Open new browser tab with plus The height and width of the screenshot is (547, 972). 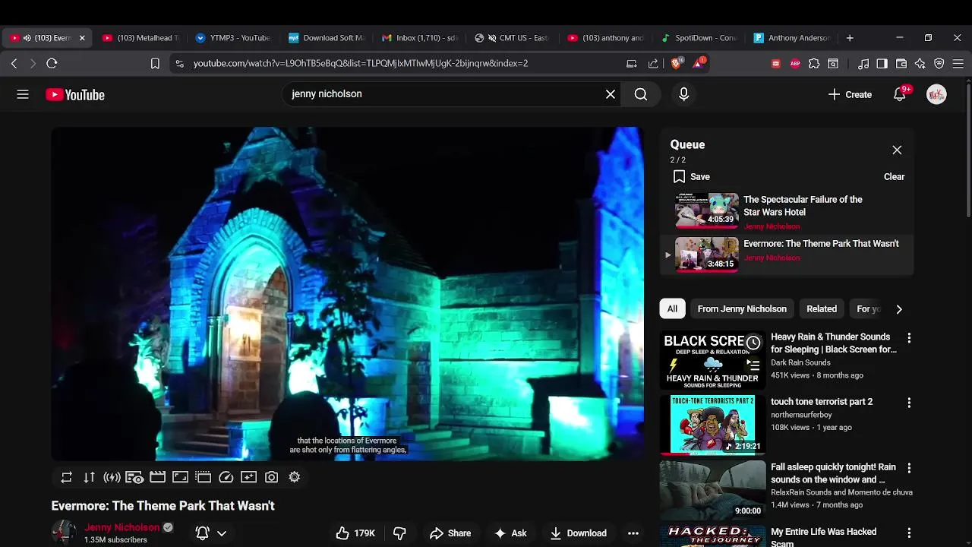click(850, 38)
